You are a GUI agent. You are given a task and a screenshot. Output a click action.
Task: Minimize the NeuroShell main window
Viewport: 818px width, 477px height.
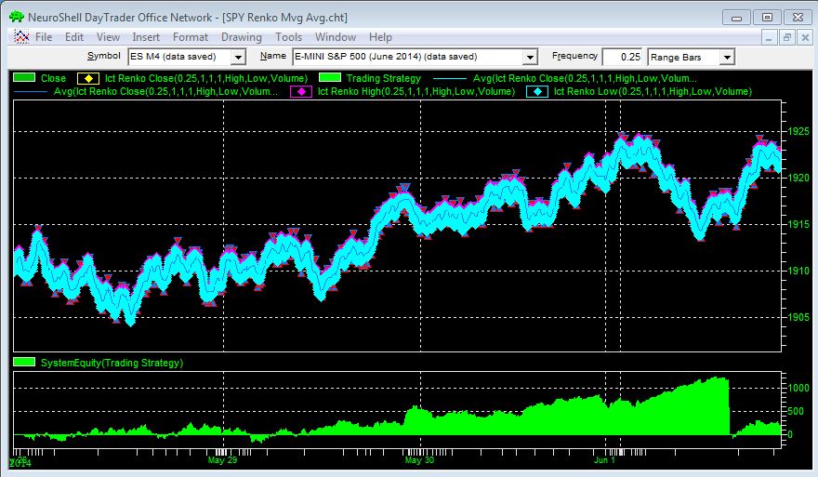pos(736,18)
